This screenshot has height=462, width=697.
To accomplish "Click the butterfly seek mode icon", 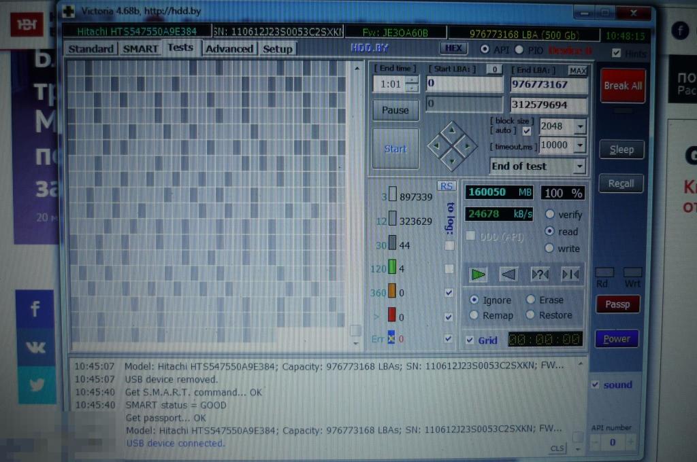I will 570,274.
